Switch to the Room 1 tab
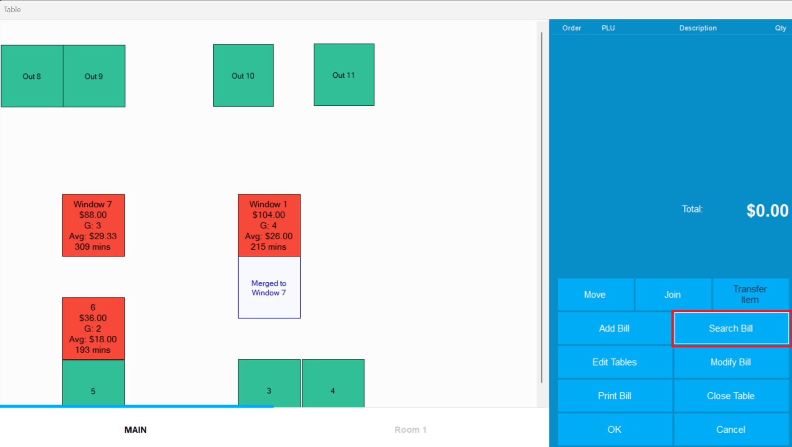This screenshot has width=792, height=447. (410, 430)
